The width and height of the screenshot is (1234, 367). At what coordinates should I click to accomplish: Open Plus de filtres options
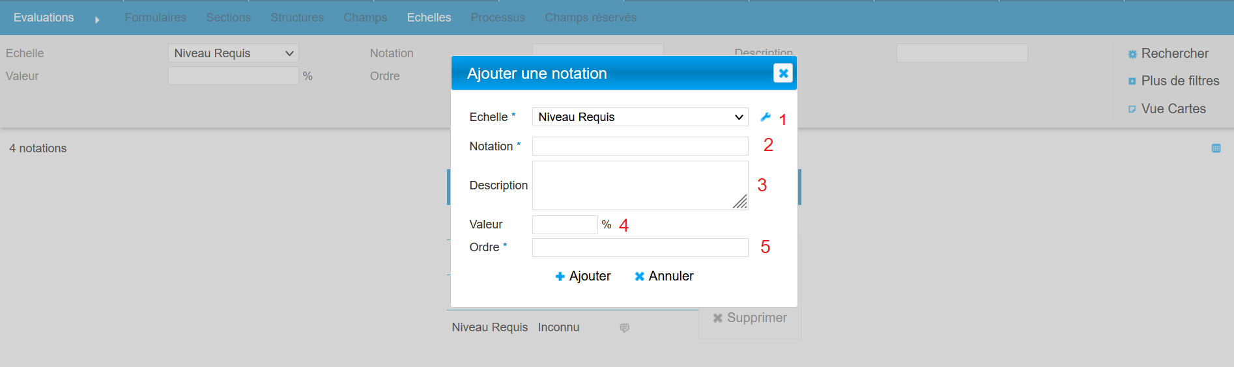[x=1173, y=81]
